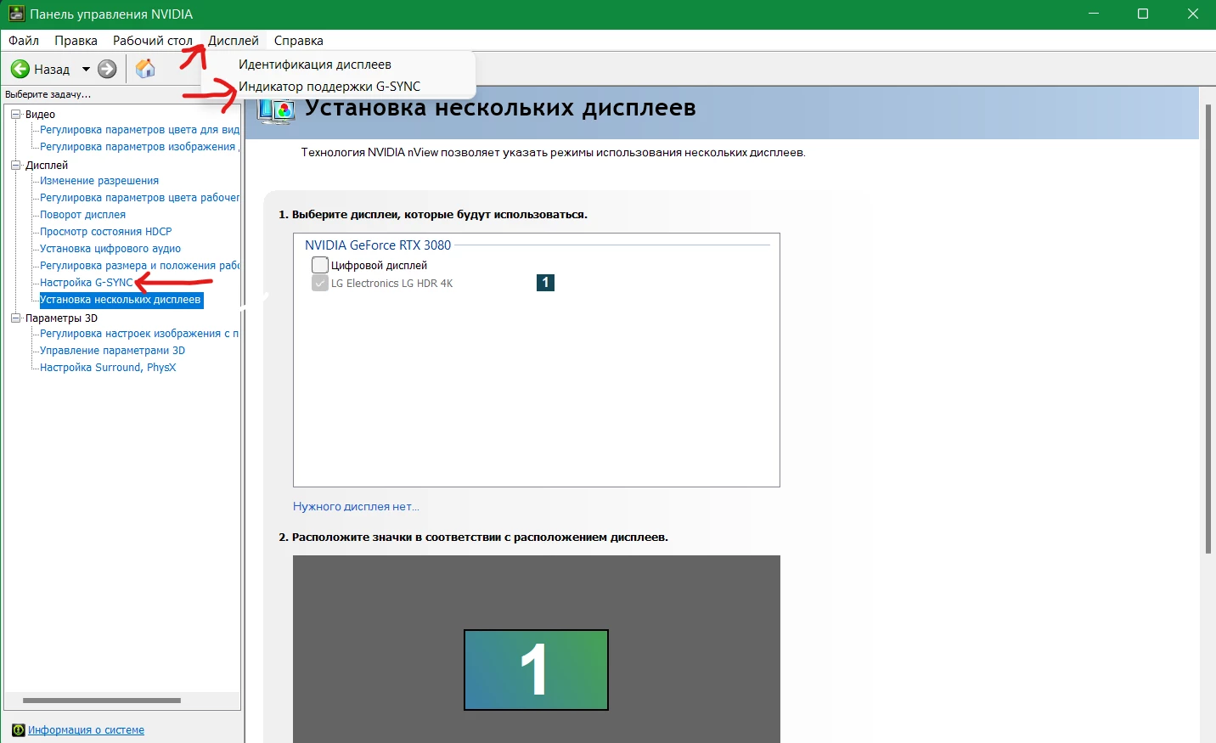Viewport: 1216px width, 743px height.
Task: Open the Правка menu
Action: (76, 41)
